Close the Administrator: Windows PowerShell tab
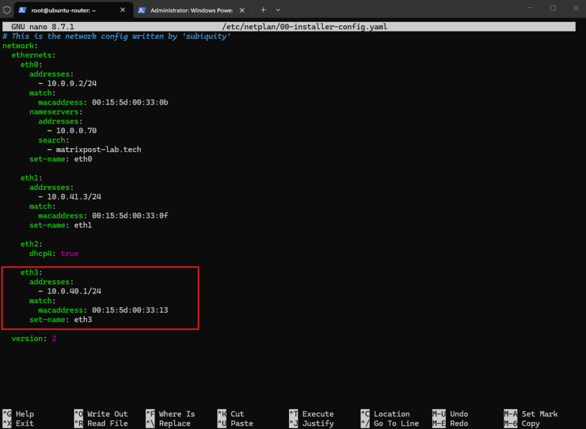The image size is (586, 429). pyautogui.click(x=242, y=10)
